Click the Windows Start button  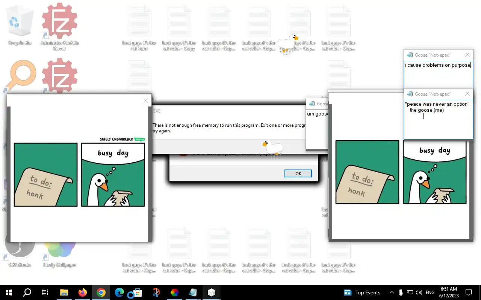pyautogui.click(x=9, y=292)
